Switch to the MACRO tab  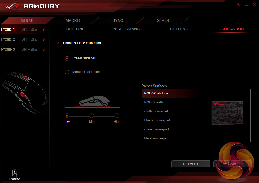[73, 20]
